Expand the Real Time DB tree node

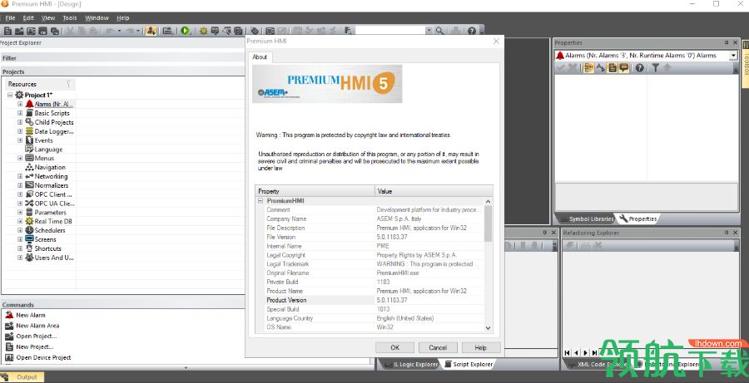coord(20,221)
